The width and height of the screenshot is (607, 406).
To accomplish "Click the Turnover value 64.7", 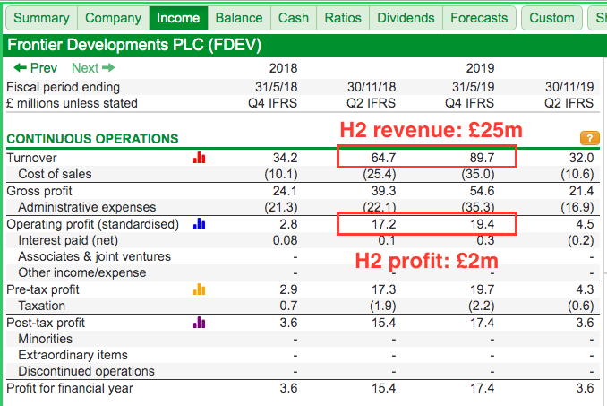I will (x=384, y=158).
